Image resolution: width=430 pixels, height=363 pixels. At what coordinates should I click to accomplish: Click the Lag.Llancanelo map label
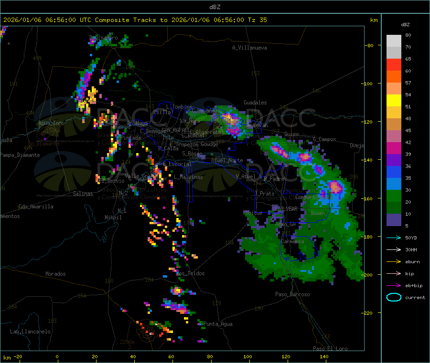(30, 332)
